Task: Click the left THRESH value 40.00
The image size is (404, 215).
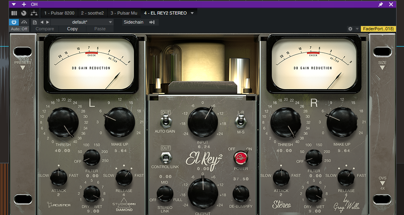Action: [62, 151]
